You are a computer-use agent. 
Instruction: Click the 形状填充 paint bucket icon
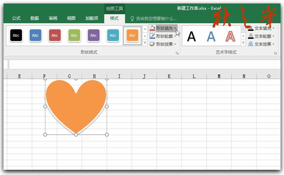click(x=152, y=28)
